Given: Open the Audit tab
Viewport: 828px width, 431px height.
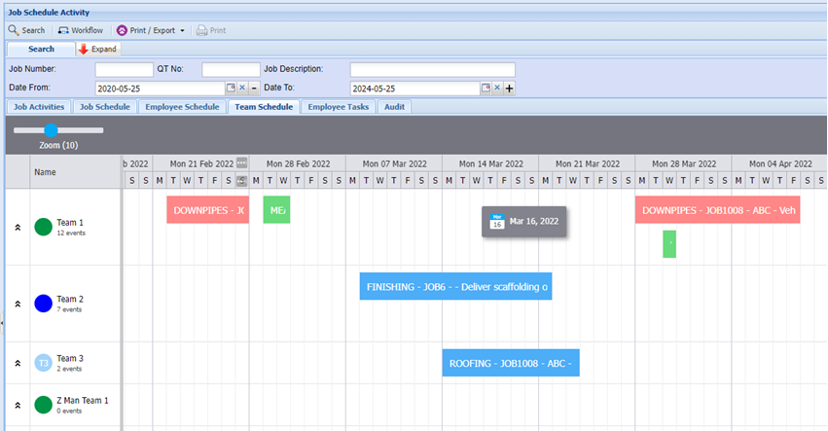Looking at the screenshot, I should tap(394, 107).
